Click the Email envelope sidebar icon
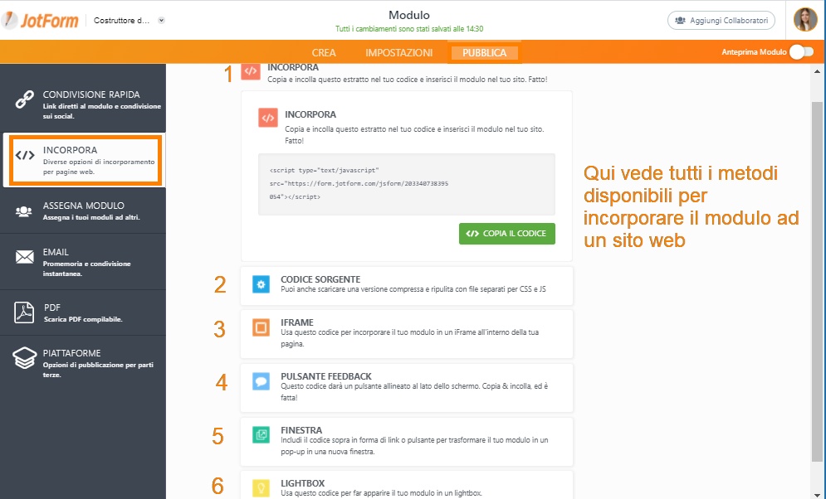This screenshot has width=826, height=499. [24, 257]
